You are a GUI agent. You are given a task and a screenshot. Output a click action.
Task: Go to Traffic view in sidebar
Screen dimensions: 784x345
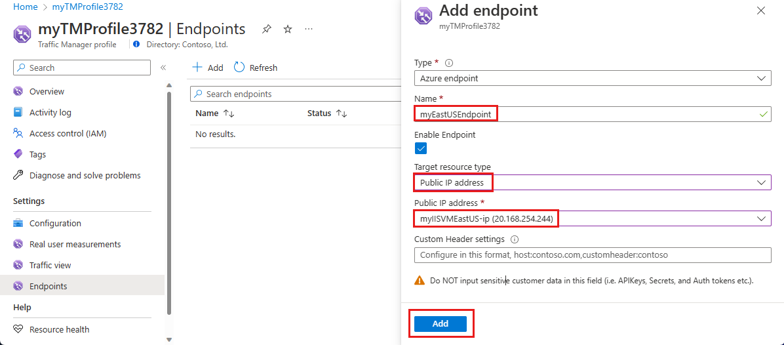point(50,265)
